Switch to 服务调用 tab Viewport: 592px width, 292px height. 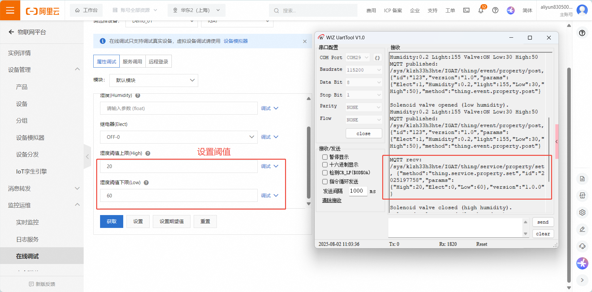point(133,61)
